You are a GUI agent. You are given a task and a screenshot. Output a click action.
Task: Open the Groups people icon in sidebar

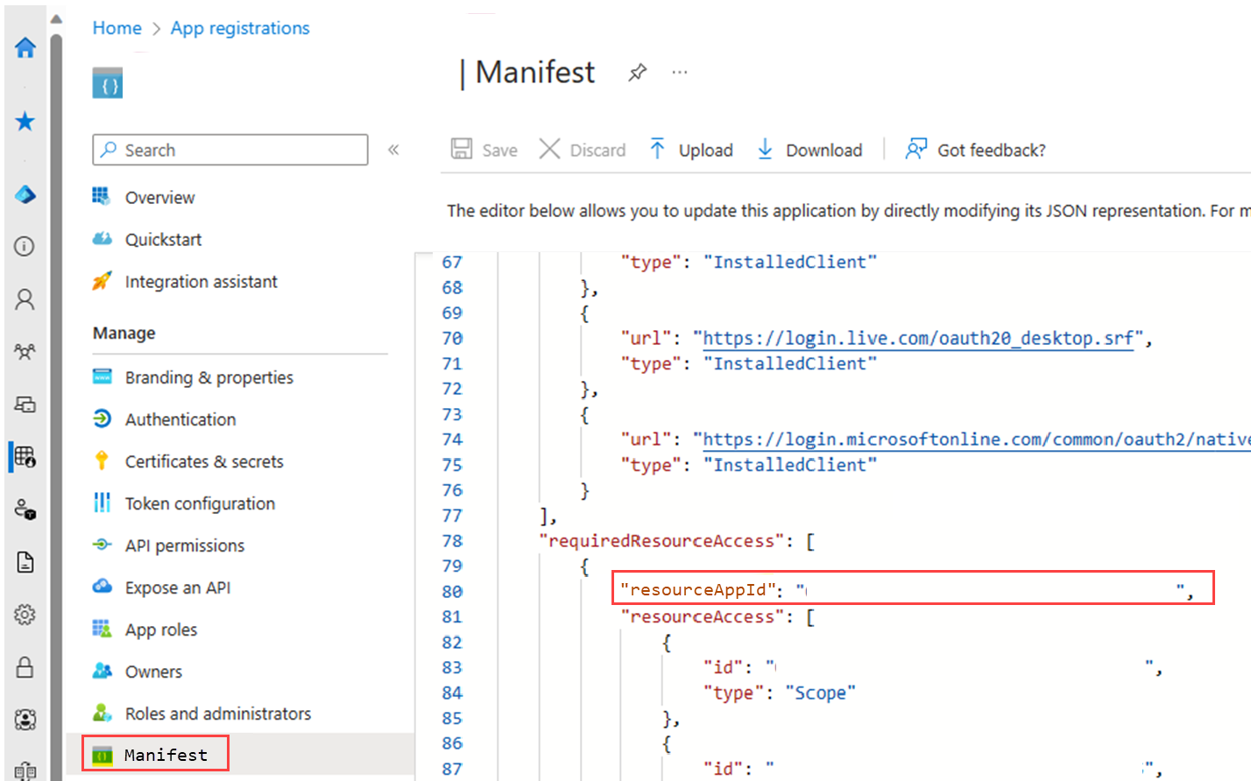click(x=25, y=352)
